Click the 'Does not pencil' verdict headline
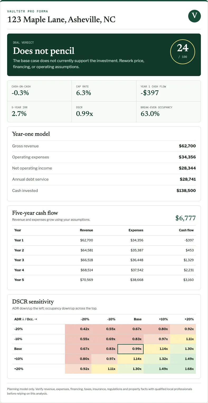Viewport: 208px width, 403px height. point(44,51)
